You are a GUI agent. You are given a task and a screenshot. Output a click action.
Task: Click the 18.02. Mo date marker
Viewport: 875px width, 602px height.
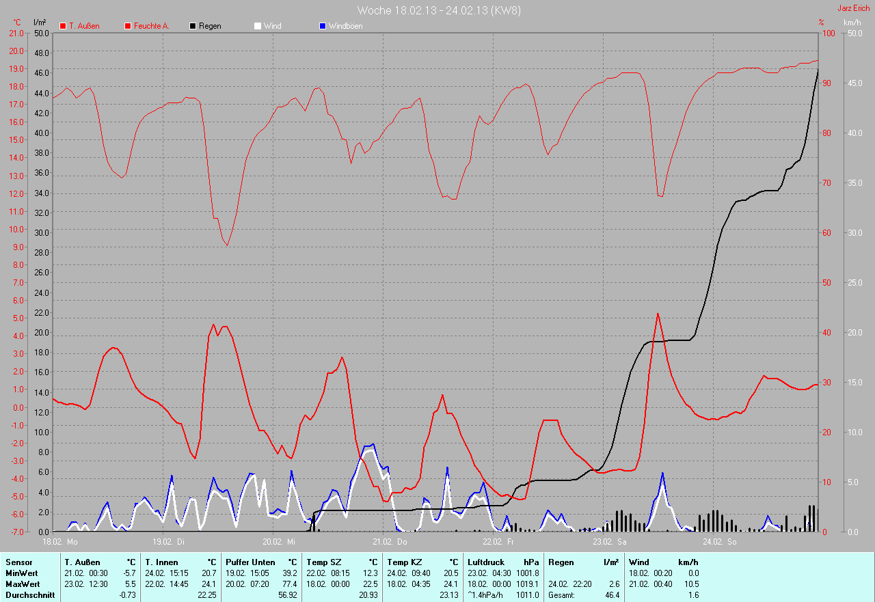[60, 542]
